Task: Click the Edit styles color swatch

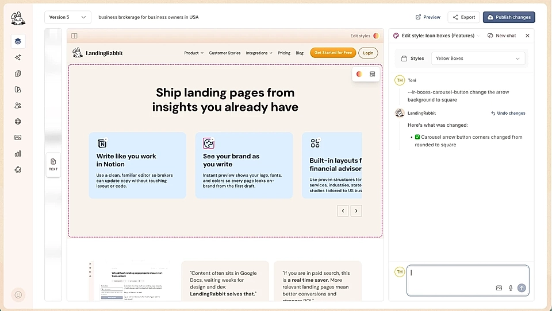Action: tap(376, 36)
